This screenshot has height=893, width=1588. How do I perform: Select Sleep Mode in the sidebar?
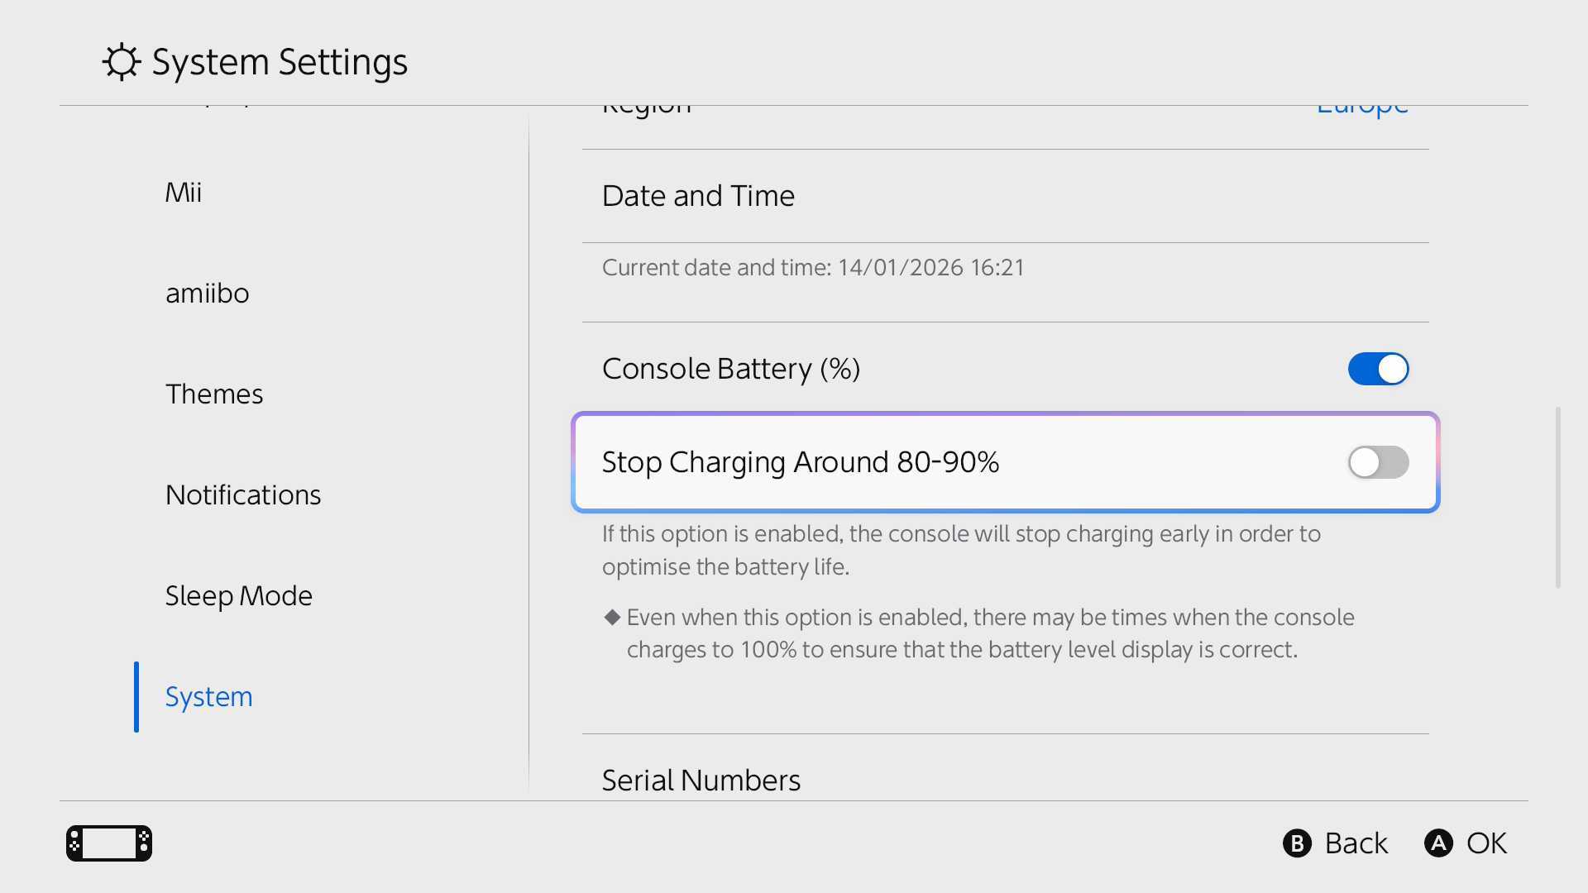pos(239,596)
